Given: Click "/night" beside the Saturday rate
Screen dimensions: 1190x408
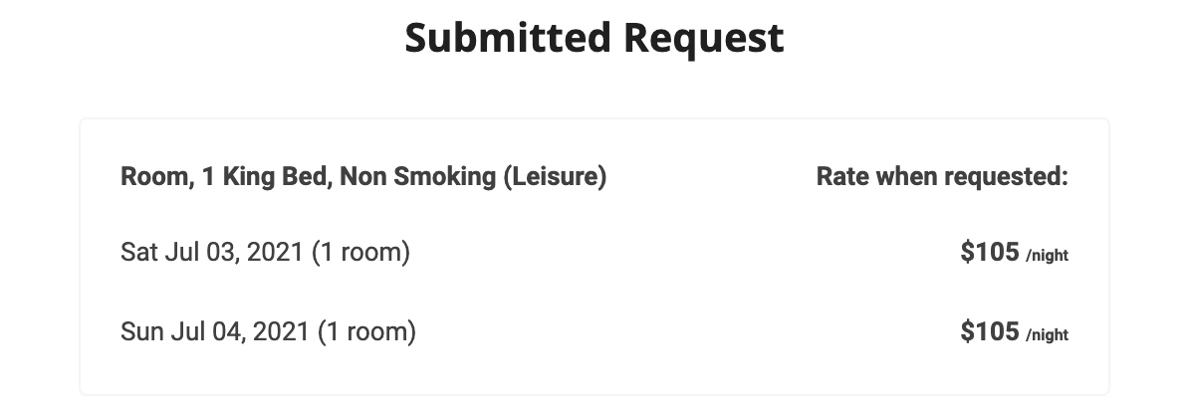Looking at the screenshot, I should [x=1047, y=257].
